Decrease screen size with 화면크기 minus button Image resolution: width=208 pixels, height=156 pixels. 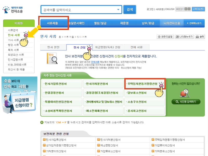(x=189, y=9)
